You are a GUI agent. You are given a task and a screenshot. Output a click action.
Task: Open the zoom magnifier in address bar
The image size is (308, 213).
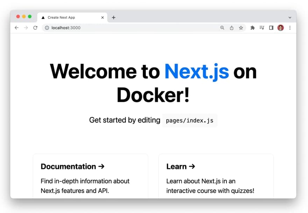pyautogui.click(x=222, y=28)
